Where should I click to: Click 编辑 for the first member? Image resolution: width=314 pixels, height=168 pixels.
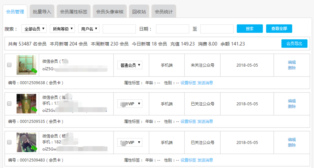tap(292, 62)
